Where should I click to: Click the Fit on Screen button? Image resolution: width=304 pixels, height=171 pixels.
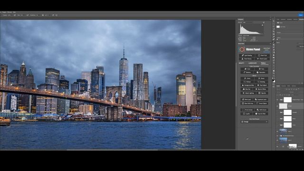247,110
